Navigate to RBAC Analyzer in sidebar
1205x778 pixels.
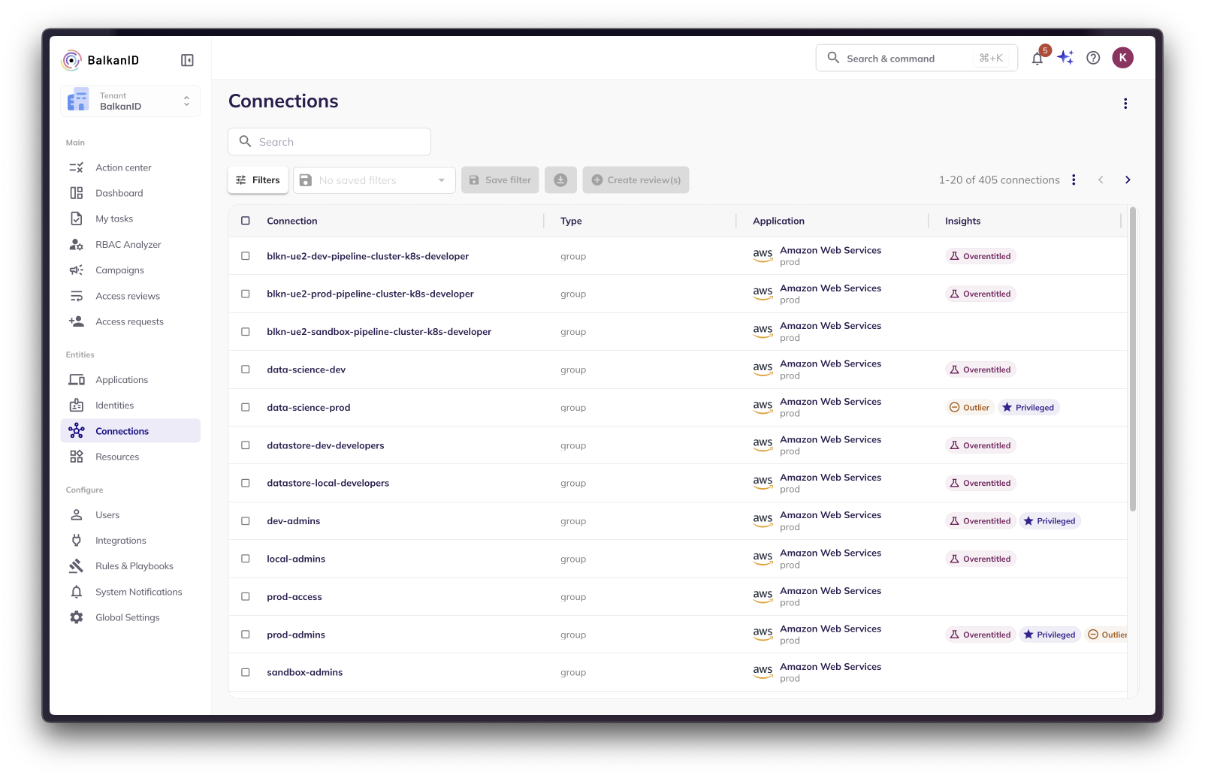click(x=128, y=245)
